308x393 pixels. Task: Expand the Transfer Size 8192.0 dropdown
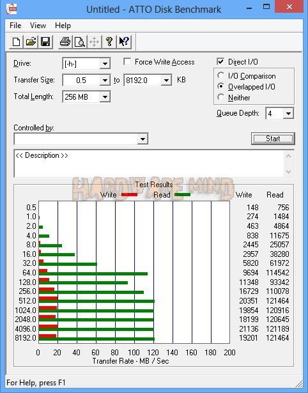tap(166, 81)
